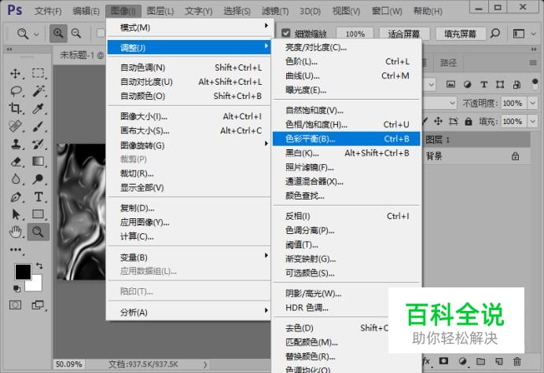Edit the Fill 100% field
Viewport: 544px width, 373px height.
514,122
